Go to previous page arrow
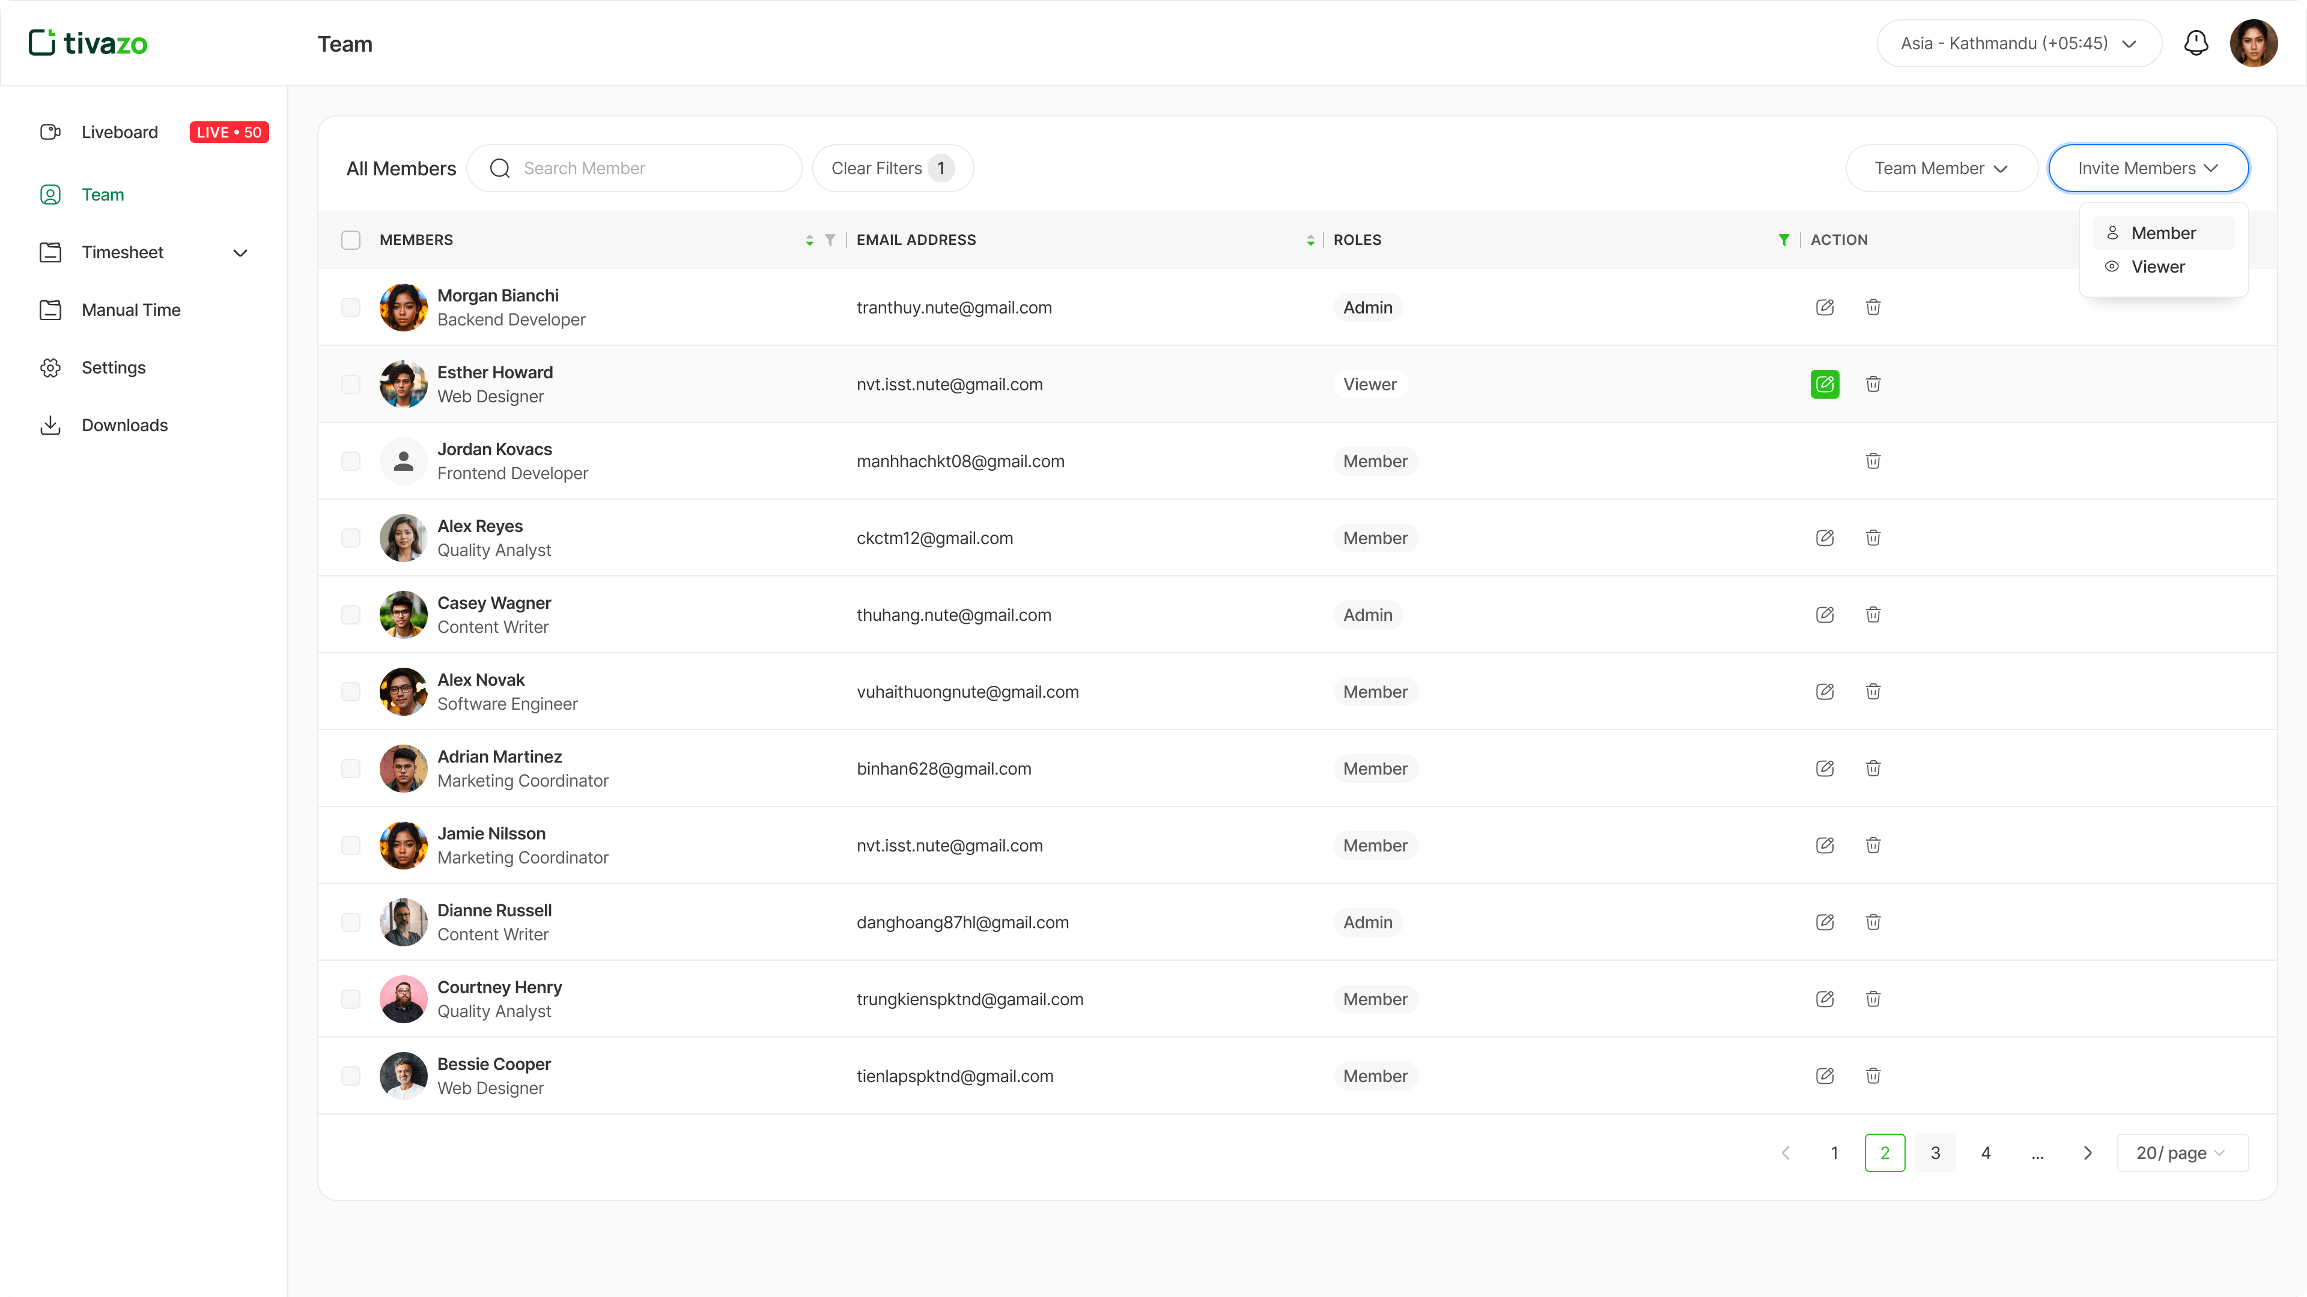The height and width of the screenshot is (1297, 2307). (1786, 1153)
